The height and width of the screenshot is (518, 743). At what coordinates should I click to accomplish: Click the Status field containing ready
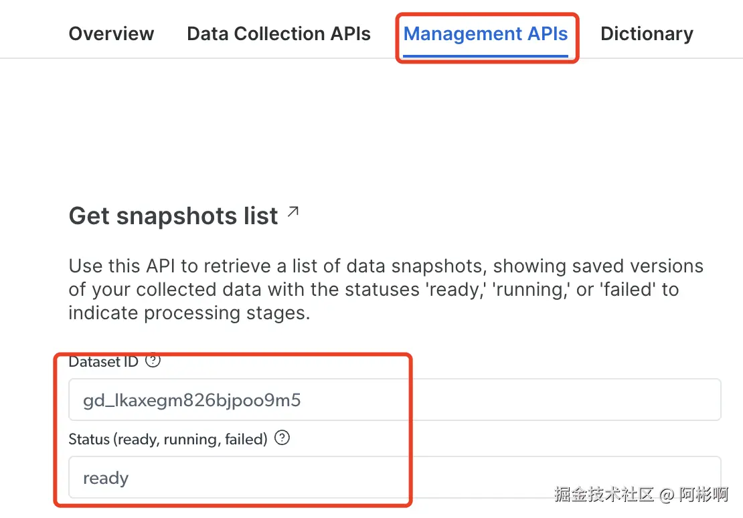(394, 478)
